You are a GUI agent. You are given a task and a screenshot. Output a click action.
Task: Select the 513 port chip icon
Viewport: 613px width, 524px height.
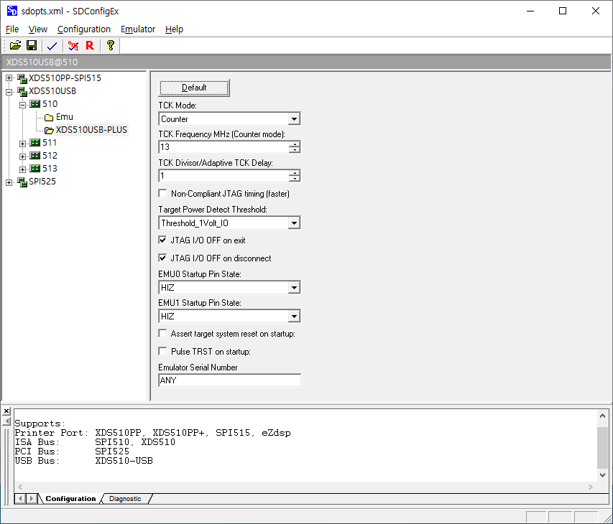[35, 168]
